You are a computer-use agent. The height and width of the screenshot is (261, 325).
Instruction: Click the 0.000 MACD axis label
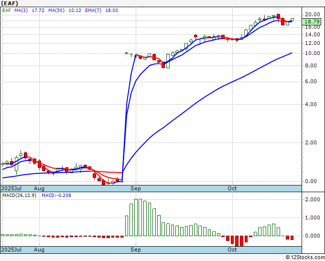click(x=313, y=236)
